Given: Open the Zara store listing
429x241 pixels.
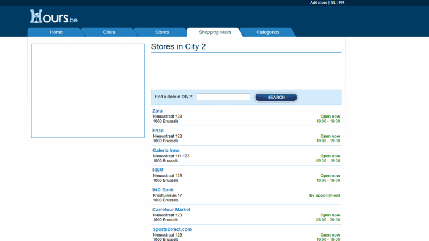Looking at the screenshot, I should tap(158, 111).
